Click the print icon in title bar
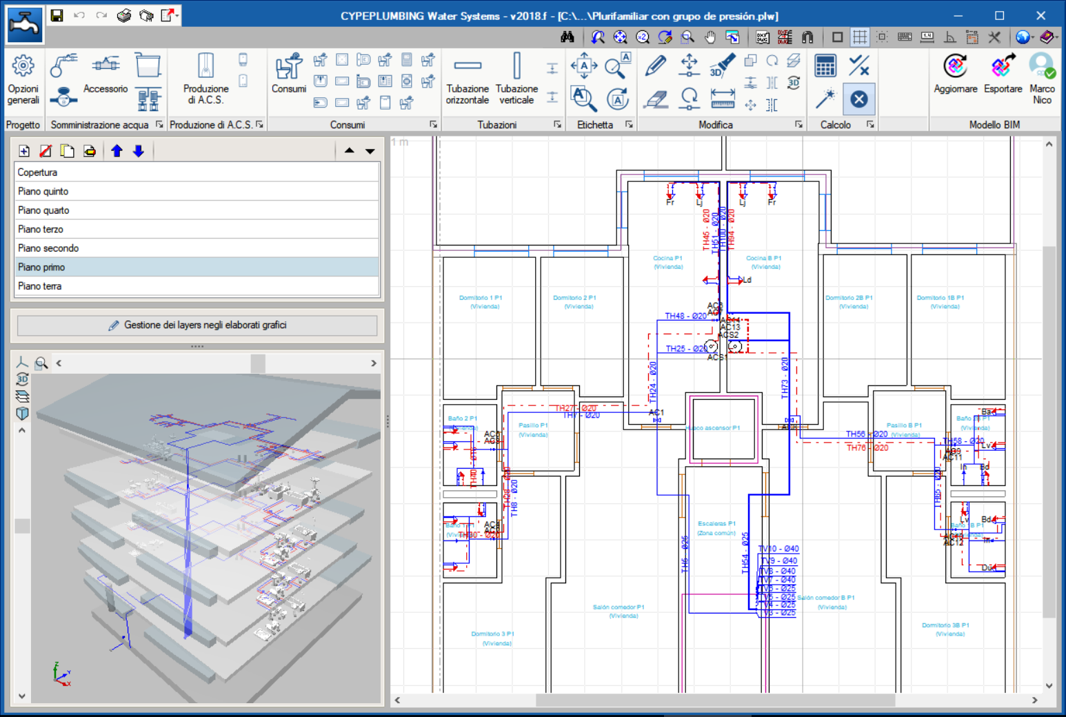Viewport: 1066px width, 717px height. click(124, 15)
